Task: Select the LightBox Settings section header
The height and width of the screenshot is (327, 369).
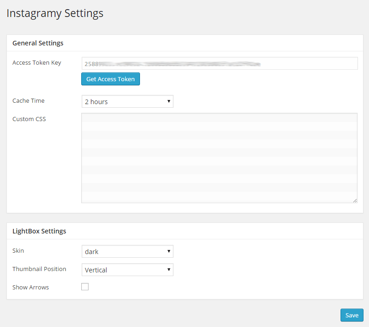Action: 39,231
